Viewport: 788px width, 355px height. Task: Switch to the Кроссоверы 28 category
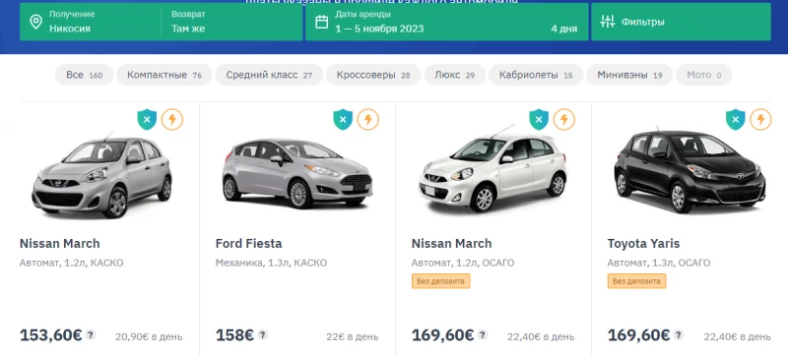373,75
